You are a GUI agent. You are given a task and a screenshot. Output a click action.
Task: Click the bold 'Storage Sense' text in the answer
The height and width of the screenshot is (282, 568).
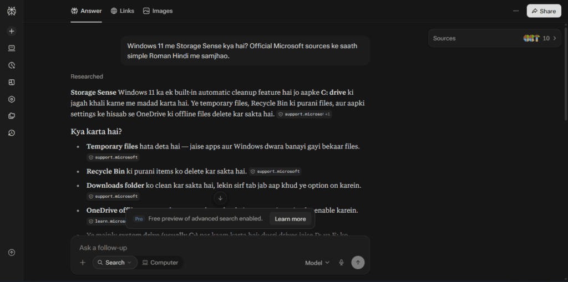(x=93, y=93)
